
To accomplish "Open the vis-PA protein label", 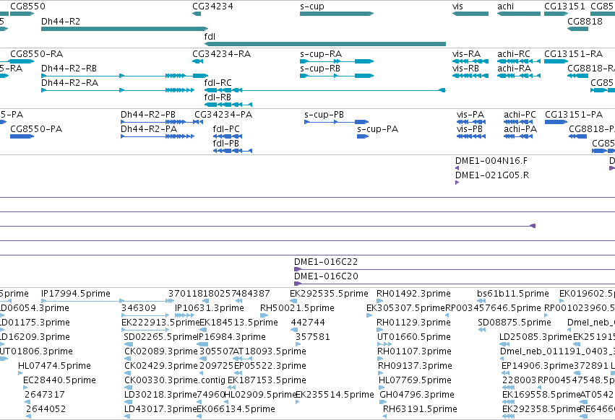I will tap(470, 115).
